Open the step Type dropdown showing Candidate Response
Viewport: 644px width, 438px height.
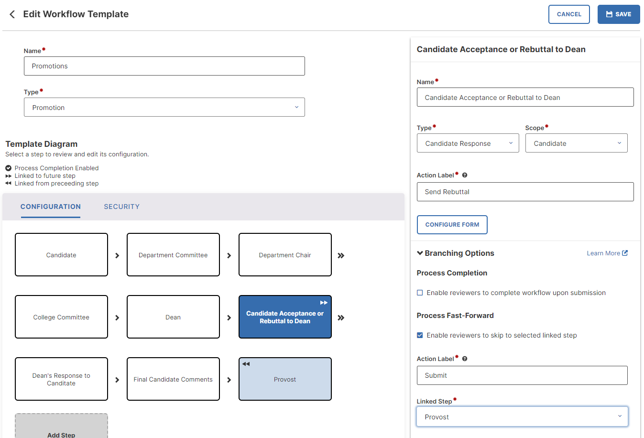pos(468,143)
